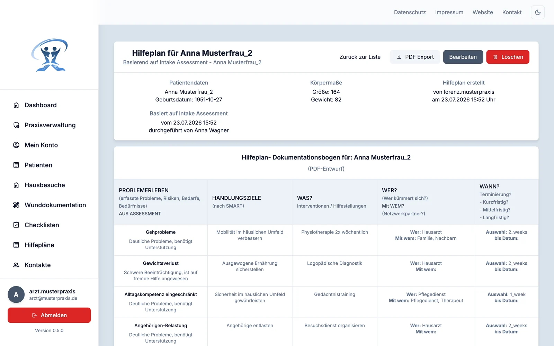The width and height of the screenshot is (554, 346).
Task: Click the Kontakte people icon
Action: click(x=16, y=265)
